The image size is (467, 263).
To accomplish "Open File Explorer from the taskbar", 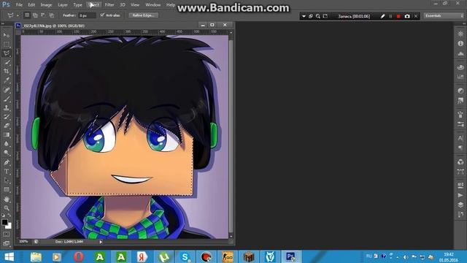I will pos(36,256).
